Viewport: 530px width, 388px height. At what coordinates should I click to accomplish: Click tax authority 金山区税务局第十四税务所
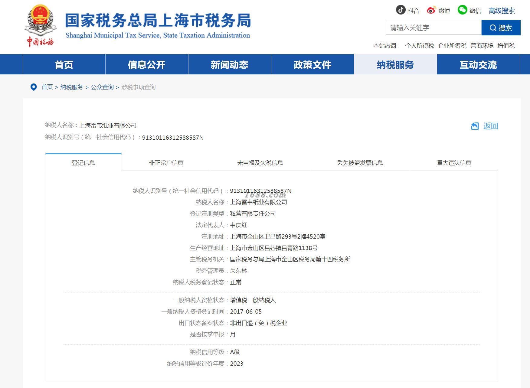pos(316,259)
